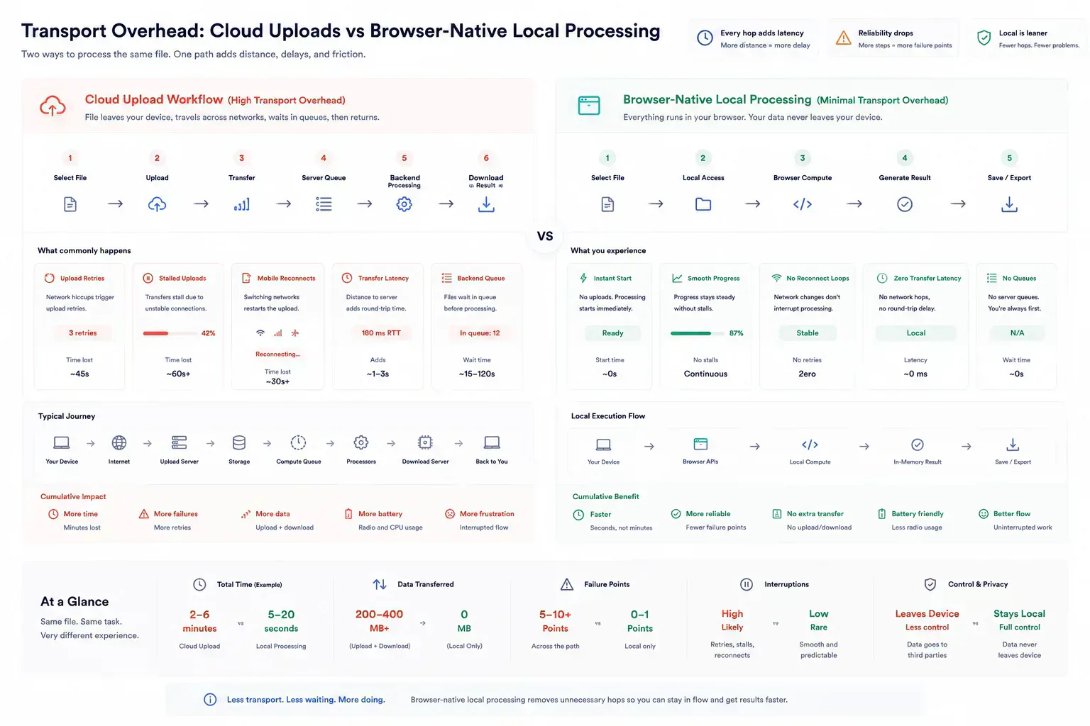This screenshot has width=1090, height=726.
Task: Click the green 87% smooth progress bar
Action: click(697, 333)
